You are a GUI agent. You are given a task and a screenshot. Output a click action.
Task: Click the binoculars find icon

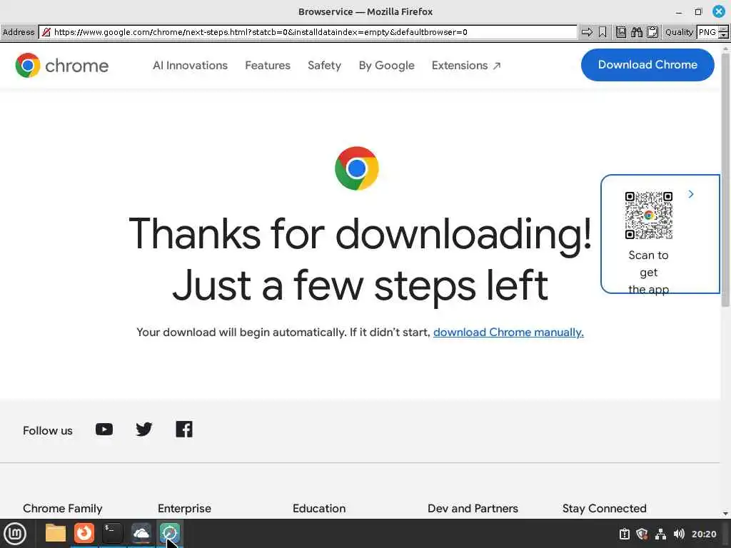637,32
